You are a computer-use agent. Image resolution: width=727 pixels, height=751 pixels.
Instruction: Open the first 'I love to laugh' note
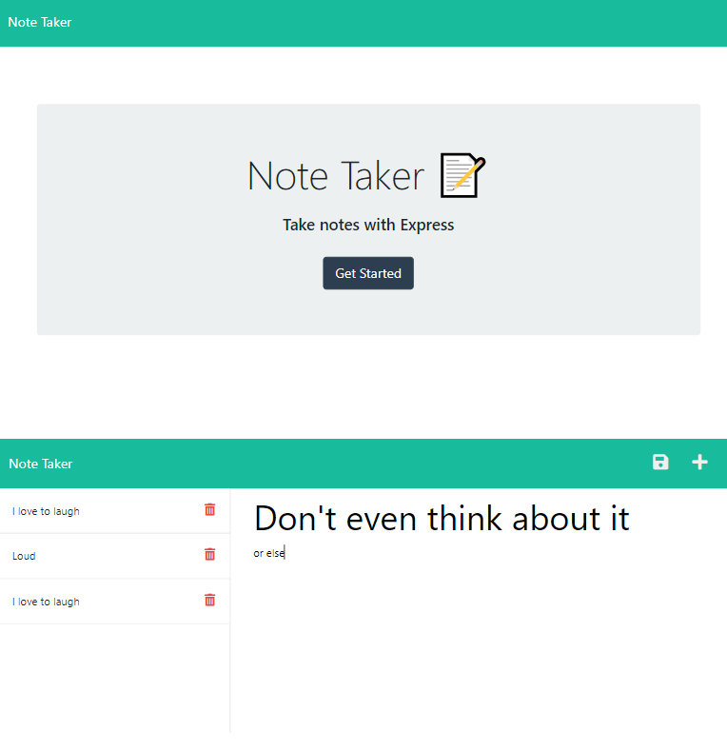point(46,511)
